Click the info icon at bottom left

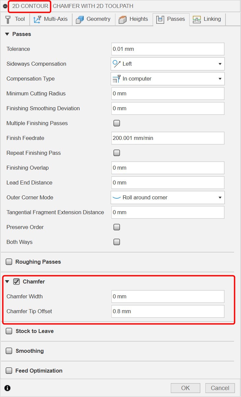tap(7, 388)
